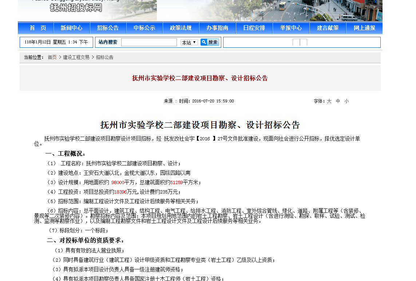The image size is (416, 281).
Task: Click the line （2）建设地点：王安石大道以北
Action: click(119, 173)
